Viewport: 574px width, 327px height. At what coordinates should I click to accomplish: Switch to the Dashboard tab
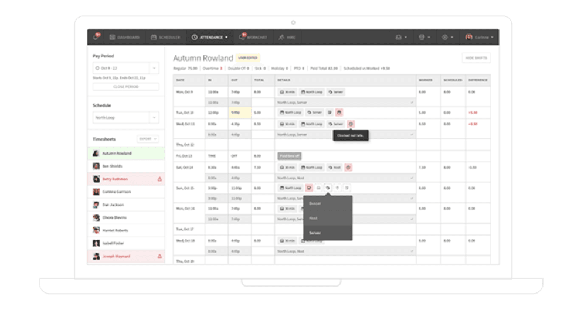point(124,37)
